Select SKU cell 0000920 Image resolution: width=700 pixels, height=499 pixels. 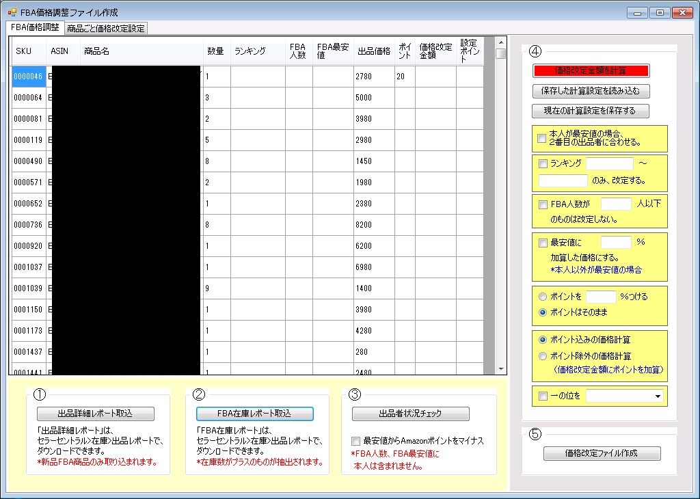29,246
